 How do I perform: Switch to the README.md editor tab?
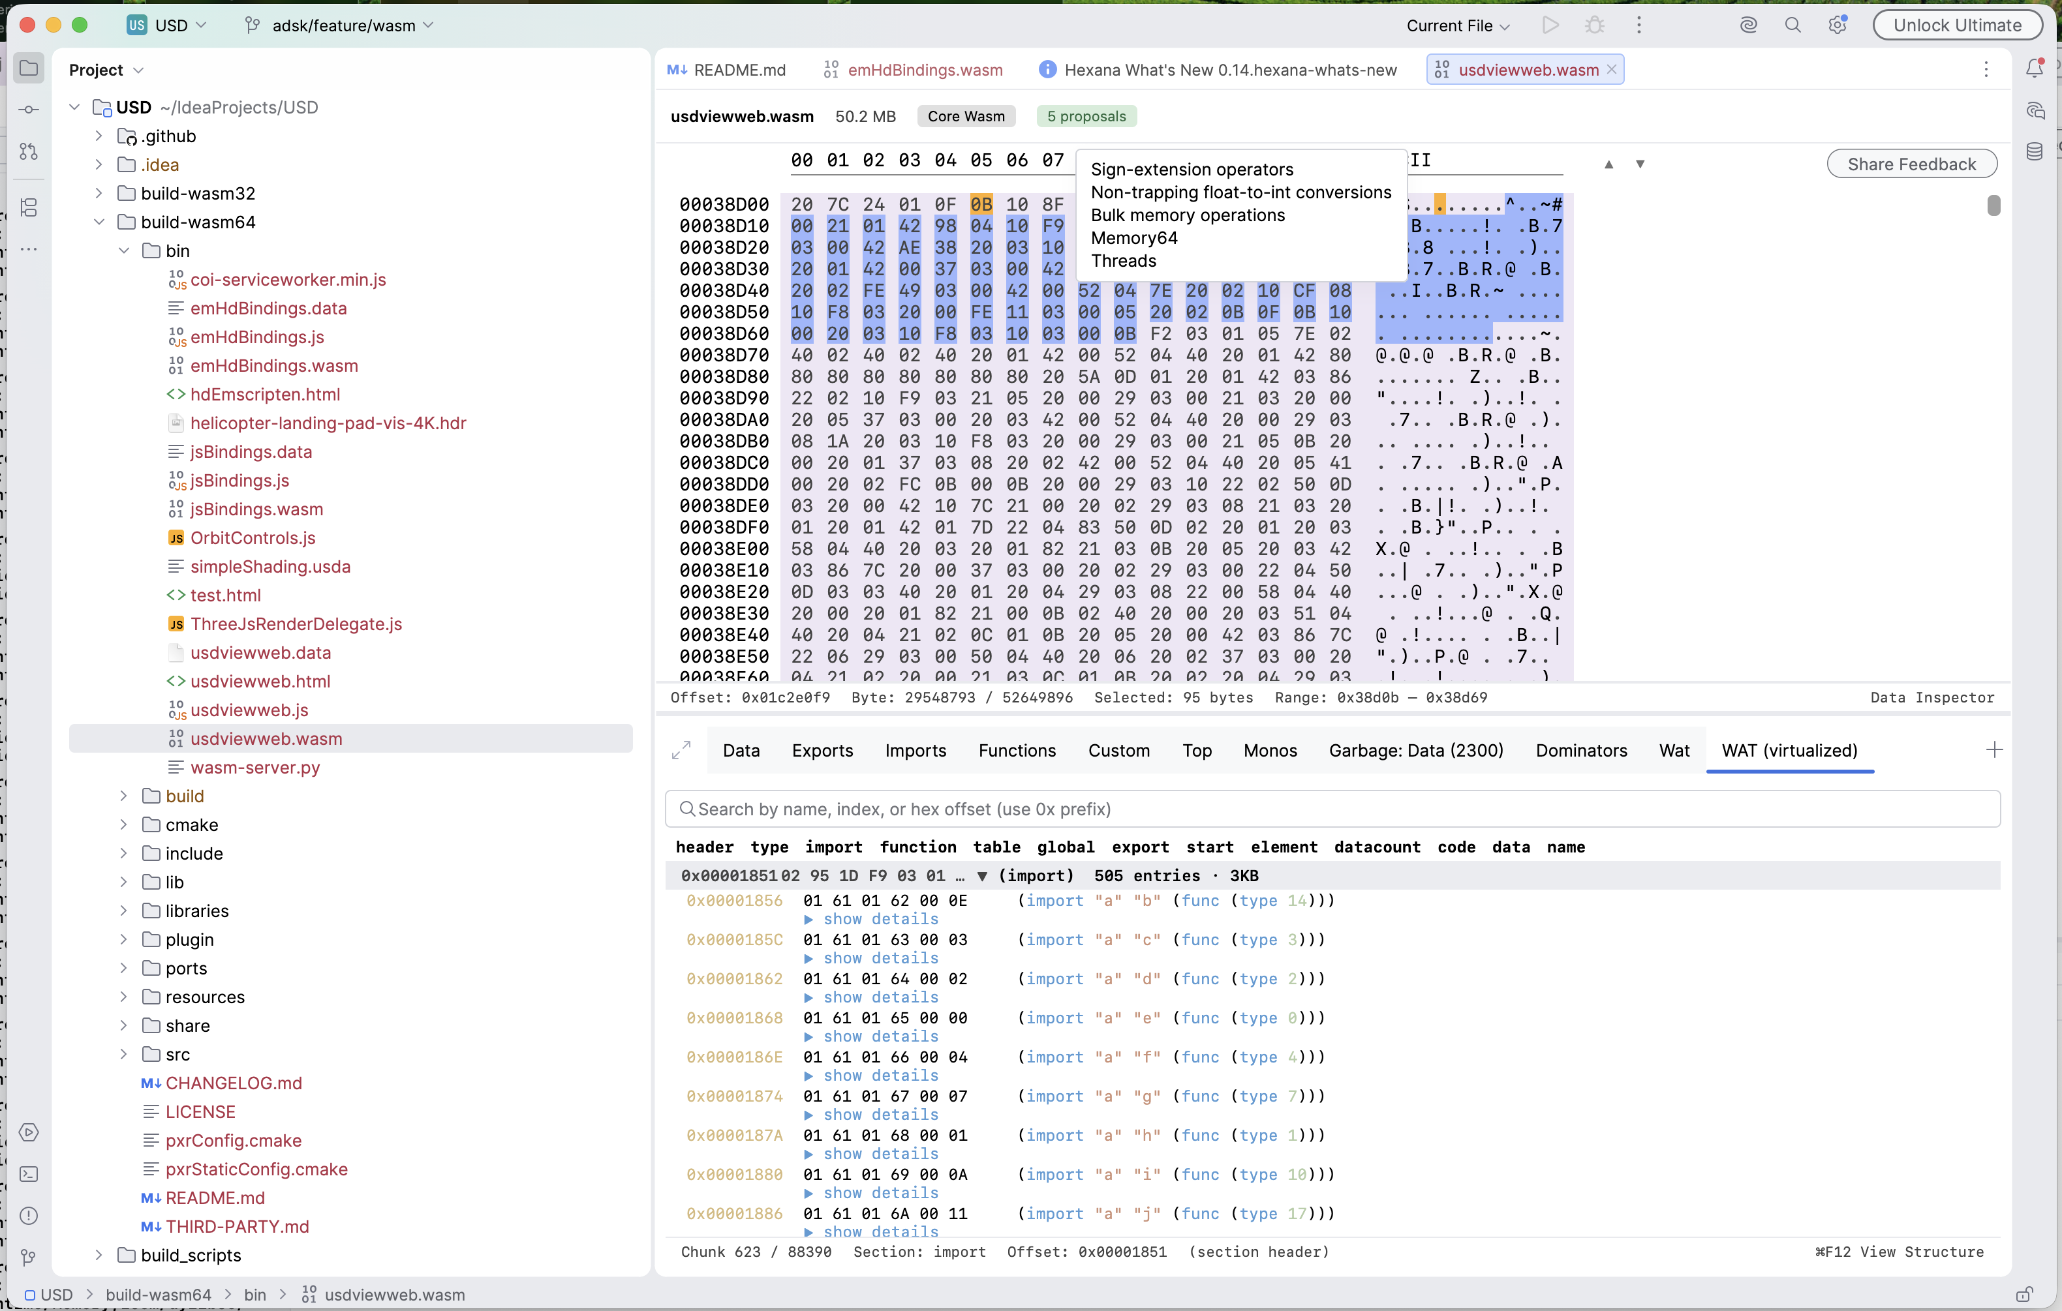[727, 69]
